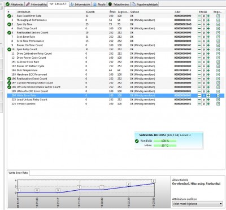This screenshot has height=210, width=226.
Task: Select the Drive Calibration Retry Count row
Action: [116, 54]
